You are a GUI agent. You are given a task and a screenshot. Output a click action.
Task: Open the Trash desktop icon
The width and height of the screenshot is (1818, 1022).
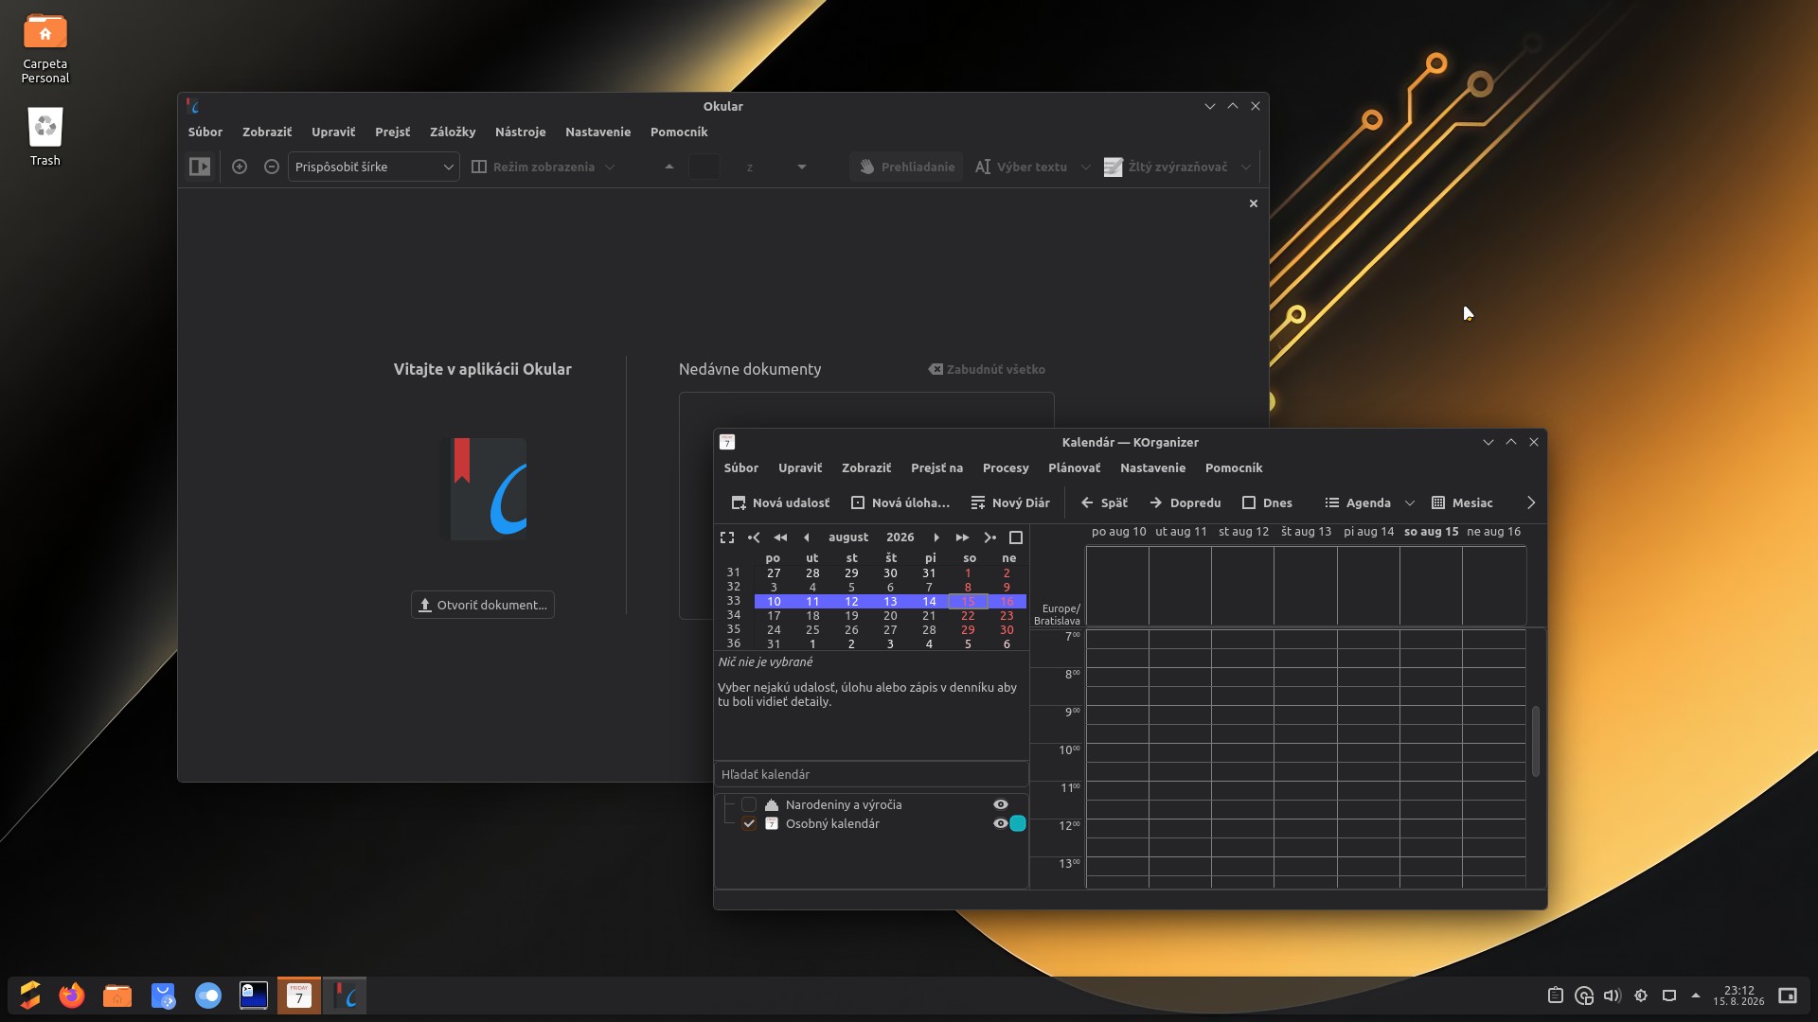(45, 137)
